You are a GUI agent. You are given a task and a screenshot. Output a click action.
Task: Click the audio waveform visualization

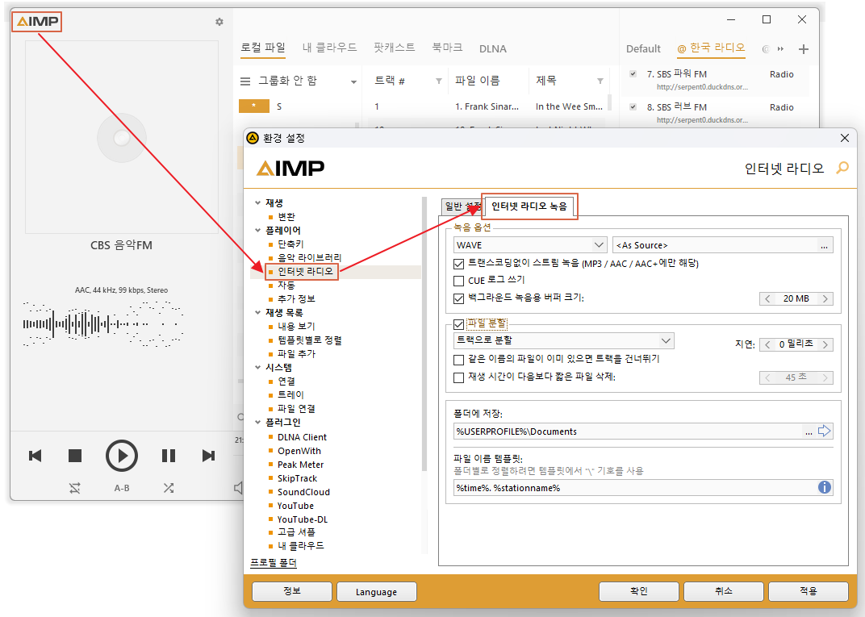coord(102,324)
